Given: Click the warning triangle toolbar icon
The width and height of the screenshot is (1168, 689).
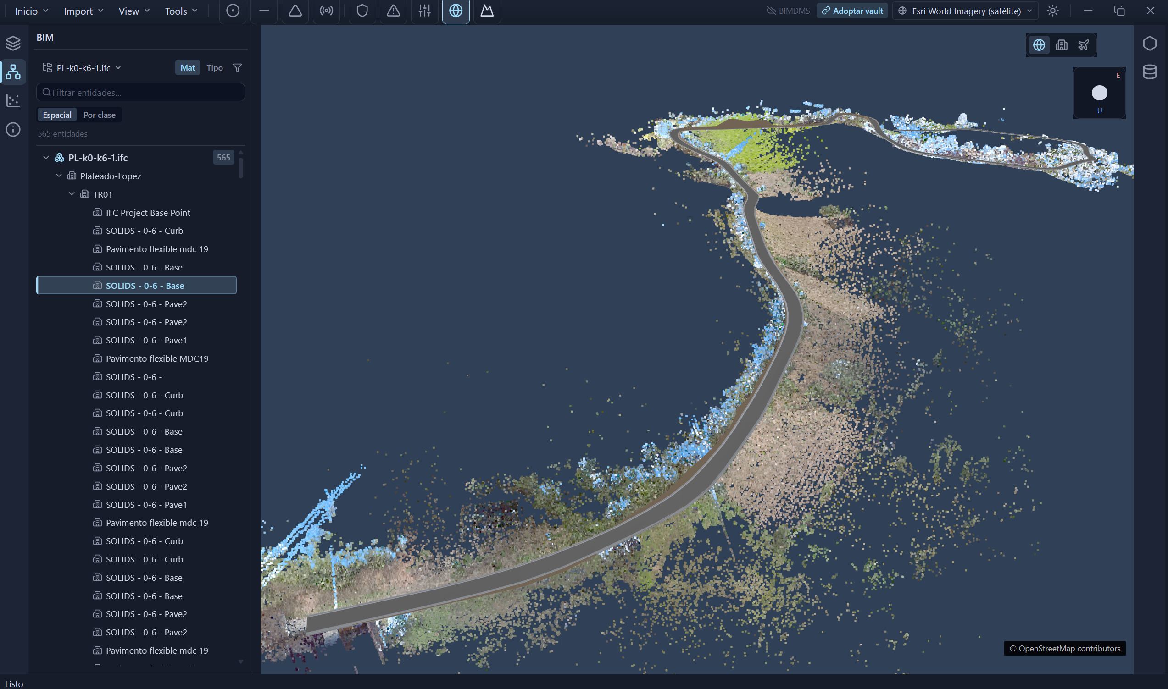Looking at the screenshot, I should click(x=393, y=11).
